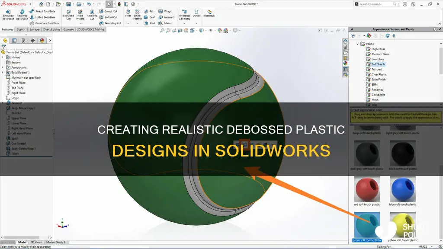Image resolution: width=443 pixels, height=249 pixels.
Task: Select the High Gloss appearance folder
Action: 376,49
